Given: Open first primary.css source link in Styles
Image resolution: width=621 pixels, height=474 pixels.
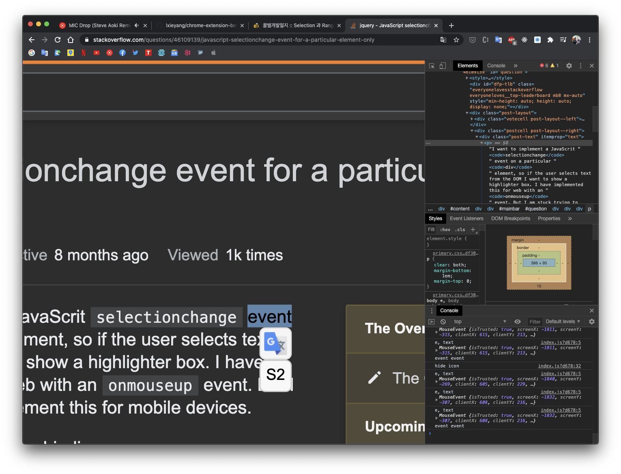Looking at the screenshot, I should point(456,253).
